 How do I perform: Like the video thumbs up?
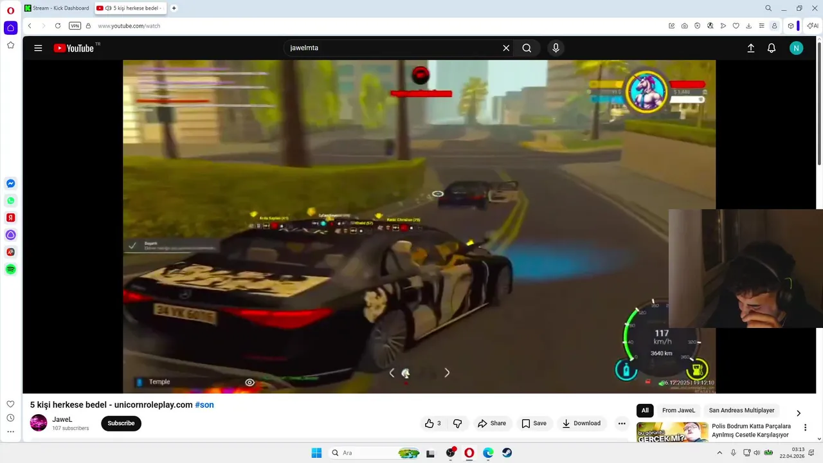tap(433, 423)
